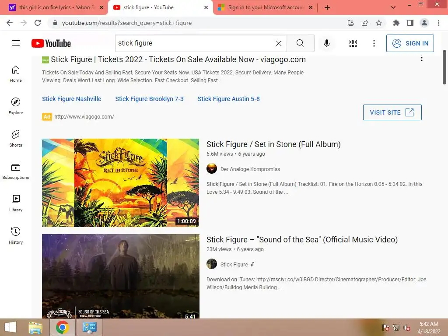This screenshot has height=336, width=448.
Task: Open Library in the sidebar
Action: point(16,203)
